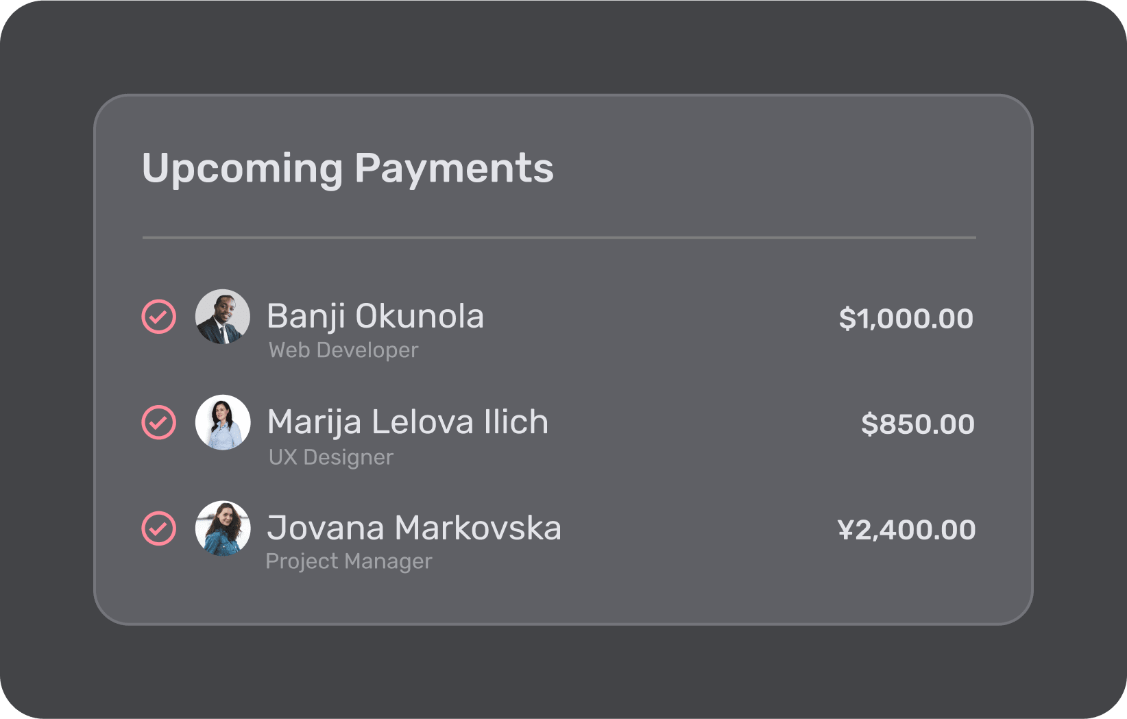Click the Upcoming Payments heading
1127x719 pixels.
(348, 169)
